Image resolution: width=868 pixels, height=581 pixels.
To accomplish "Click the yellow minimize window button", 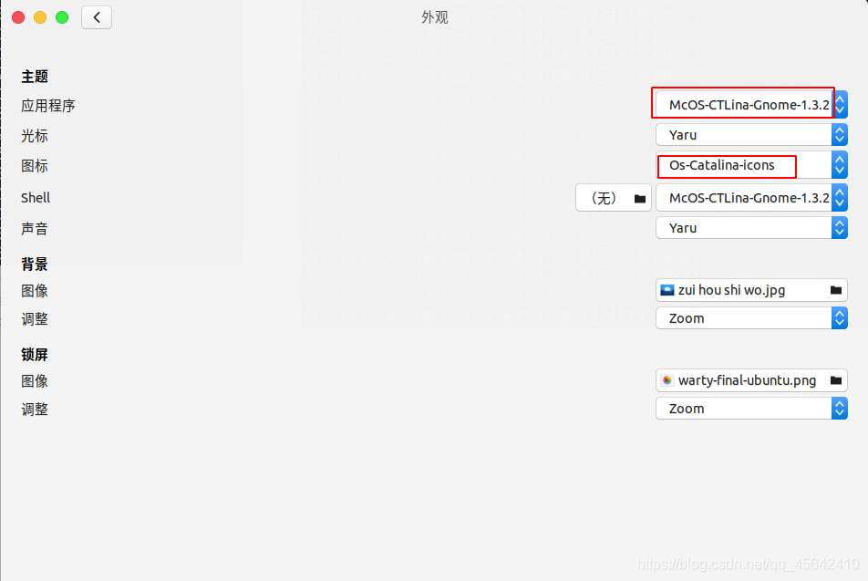I will pos(40,17).
